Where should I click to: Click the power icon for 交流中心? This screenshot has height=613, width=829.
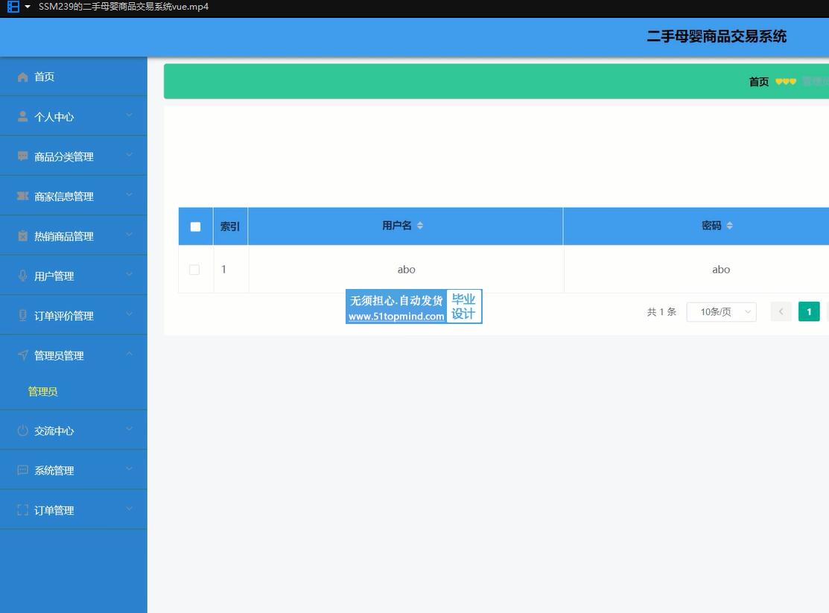click(x=23, y=431)
